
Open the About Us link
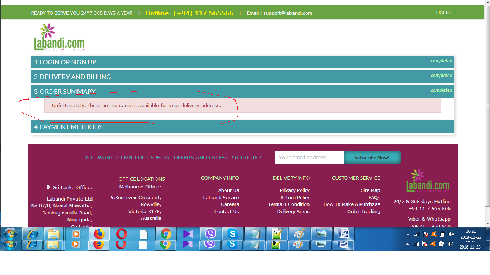[x=228, y=190]
